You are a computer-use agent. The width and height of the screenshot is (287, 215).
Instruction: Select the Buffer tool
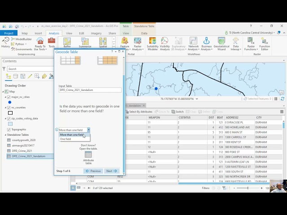tap(67, 43)
